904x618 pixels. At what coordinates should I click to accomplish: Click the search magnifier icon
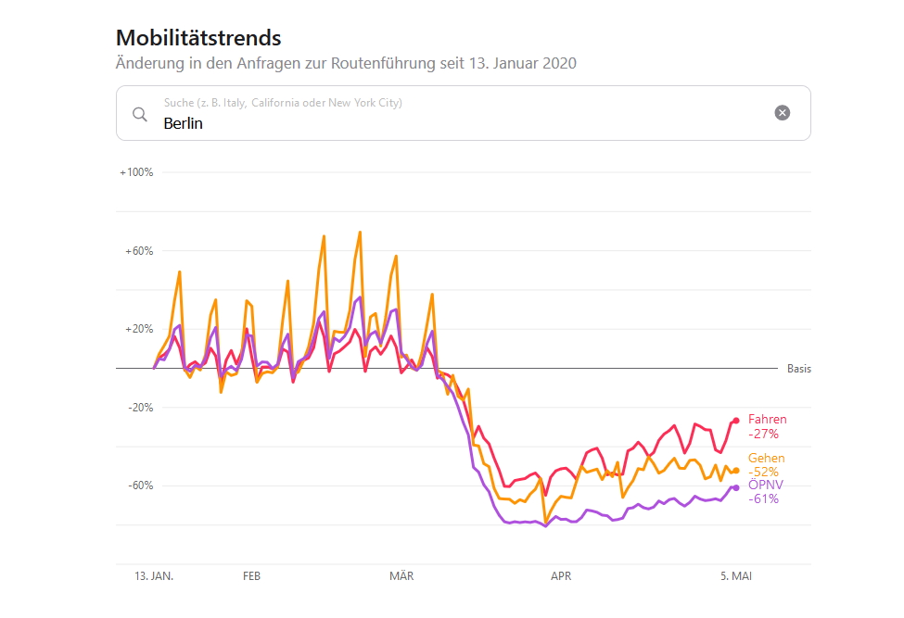[140, 114]
